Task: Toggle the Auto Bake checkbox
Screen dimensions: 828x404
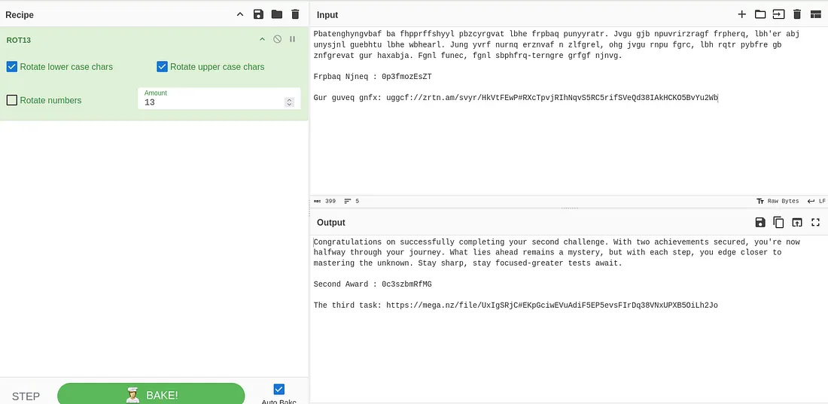Action: 279,390
